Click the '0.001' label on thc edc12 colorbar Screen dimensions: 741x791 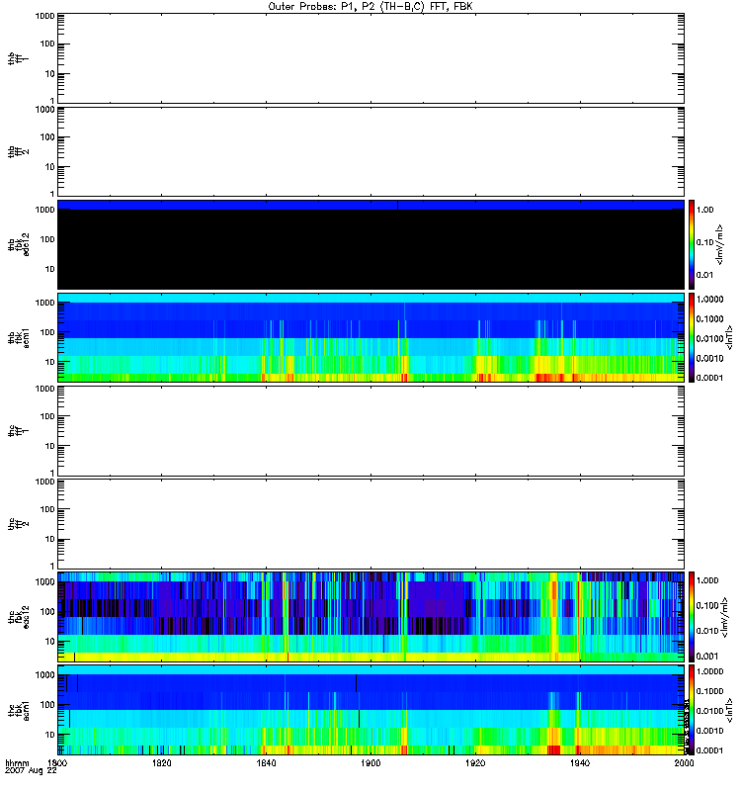click(707, 657)
